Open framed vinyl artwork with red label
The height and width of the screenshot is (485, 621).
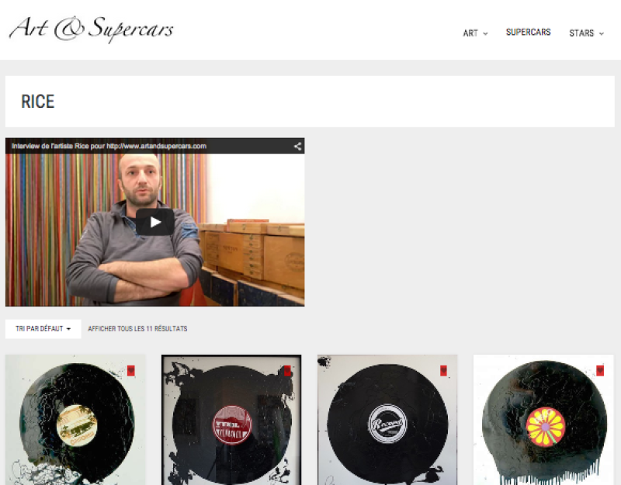point(231,420)
